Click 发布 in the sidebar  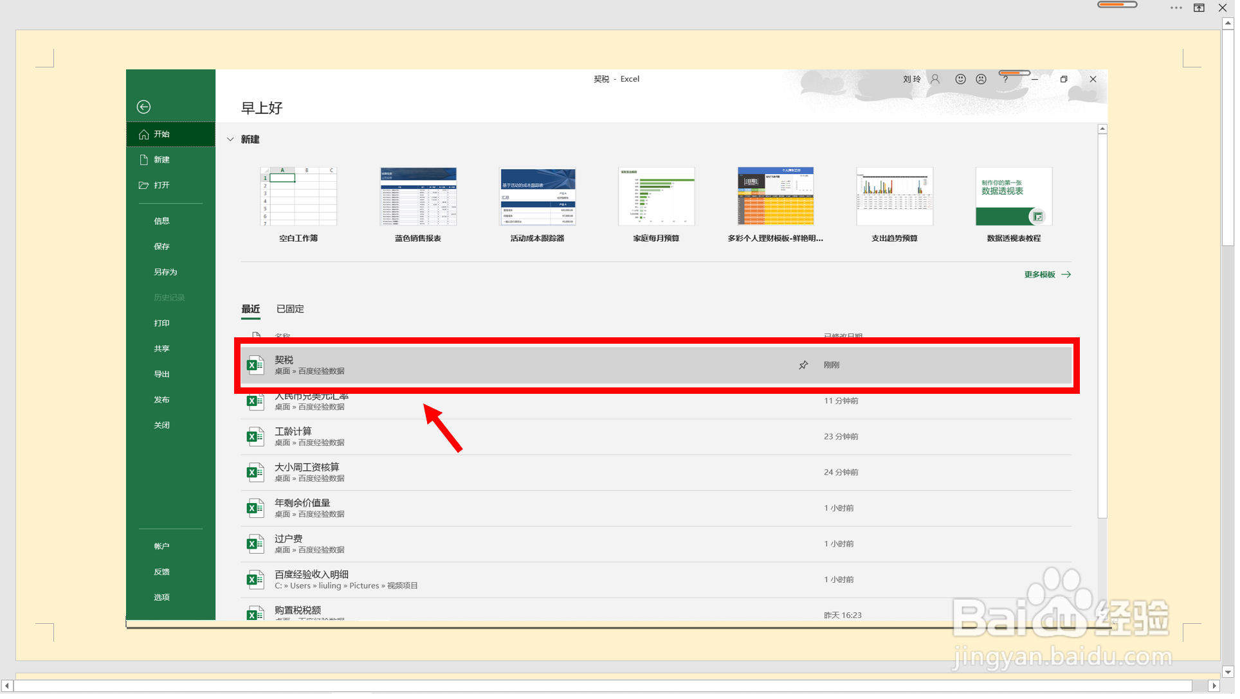tap(171, 401)
